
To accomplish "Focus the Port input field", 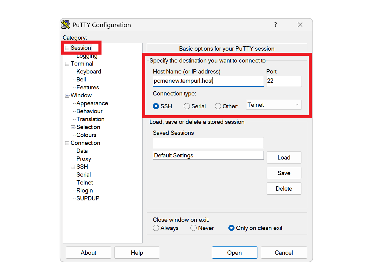I will [x=284, y=81].
